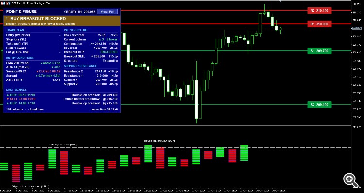The height and width of the screenshot is (193, 364).
Task: Click the Continuation >= 210.150 row
Action: (91, 44)
